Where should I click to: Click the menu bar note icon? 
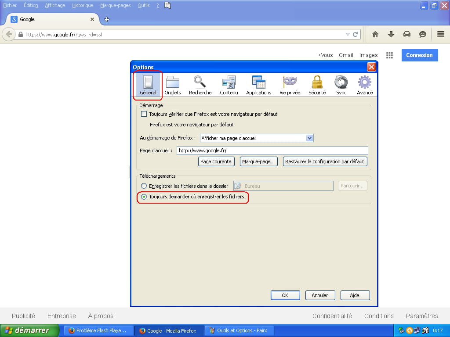(x=167, y=5)
